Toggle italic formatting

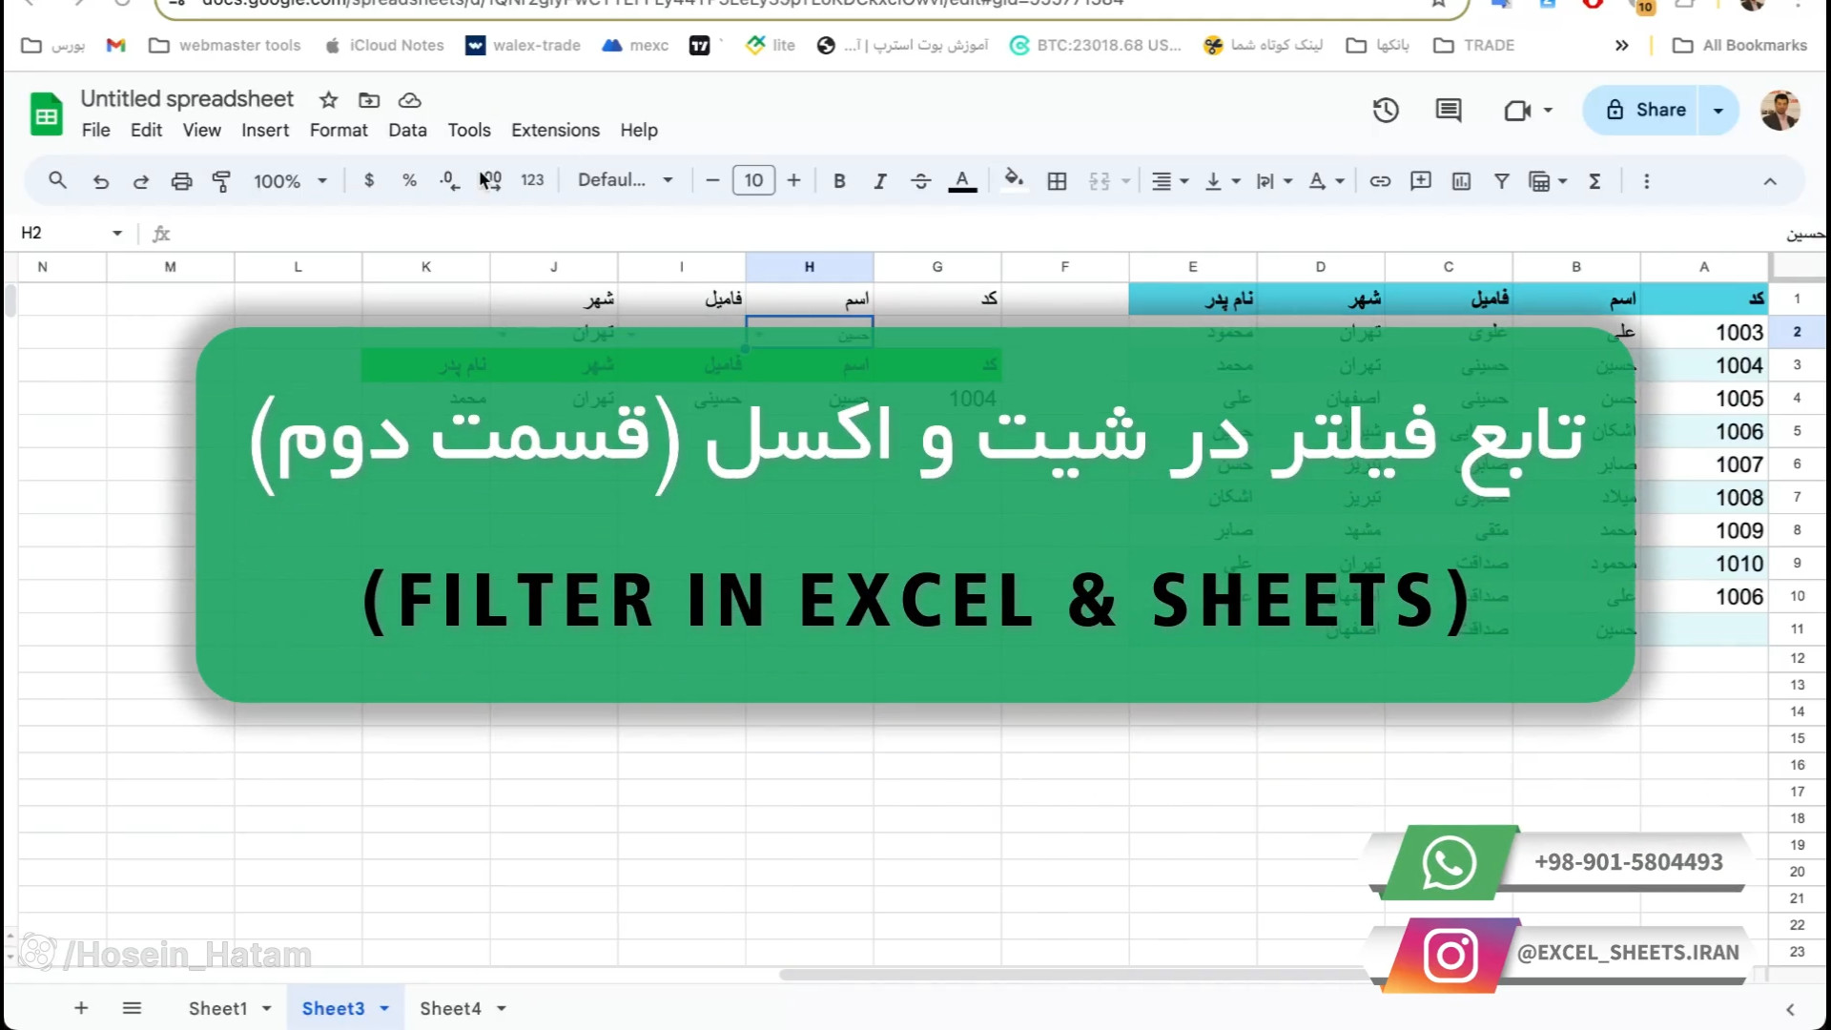tap(879, 181)
